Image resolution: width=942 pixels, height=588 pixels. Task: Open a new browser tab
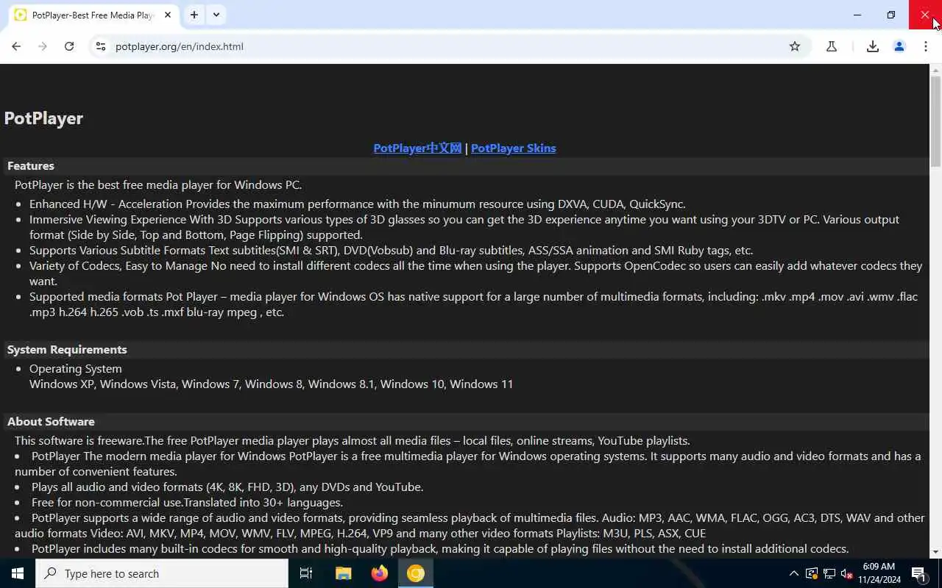click(194, 15)
